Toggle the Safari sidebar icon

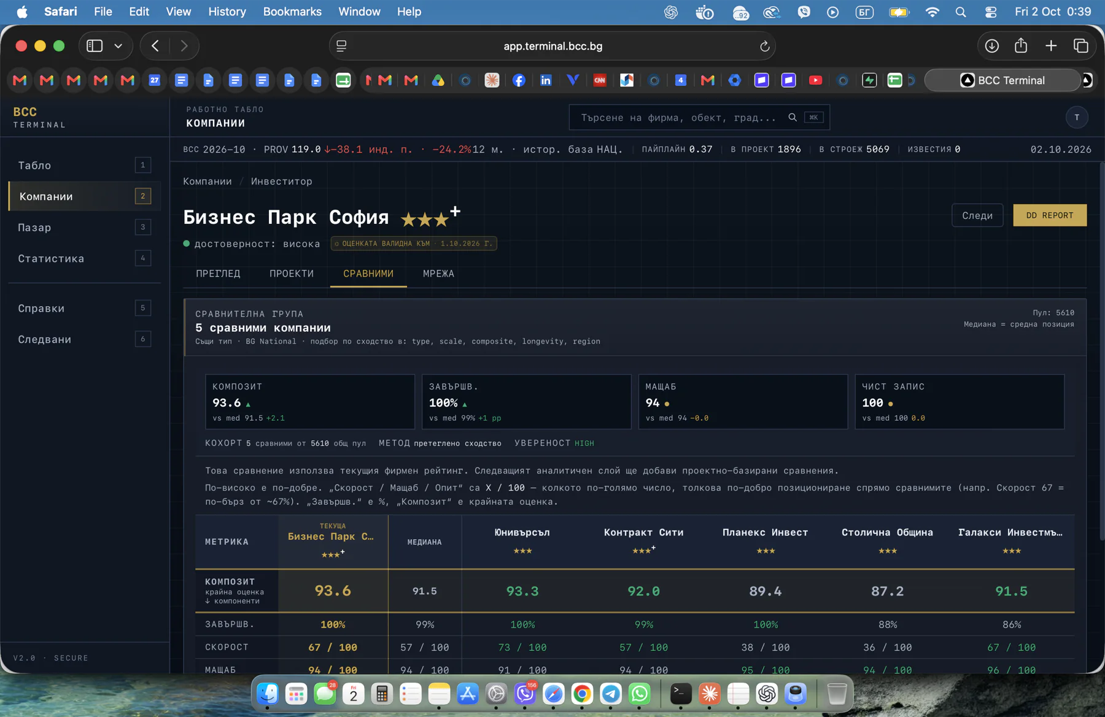[95, 46]
